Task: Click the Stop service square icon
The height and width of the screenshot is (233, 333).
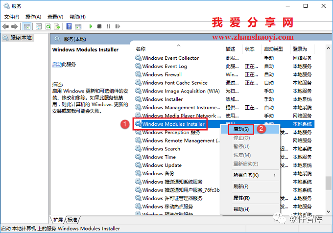Action: (99, 26)
